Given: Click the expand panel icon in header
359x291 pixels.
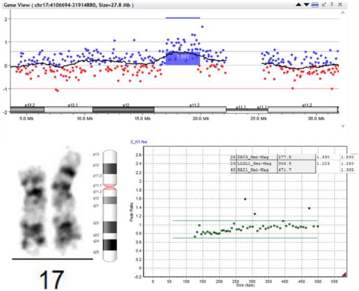Looking at the screenshot, I should [323, 4].
